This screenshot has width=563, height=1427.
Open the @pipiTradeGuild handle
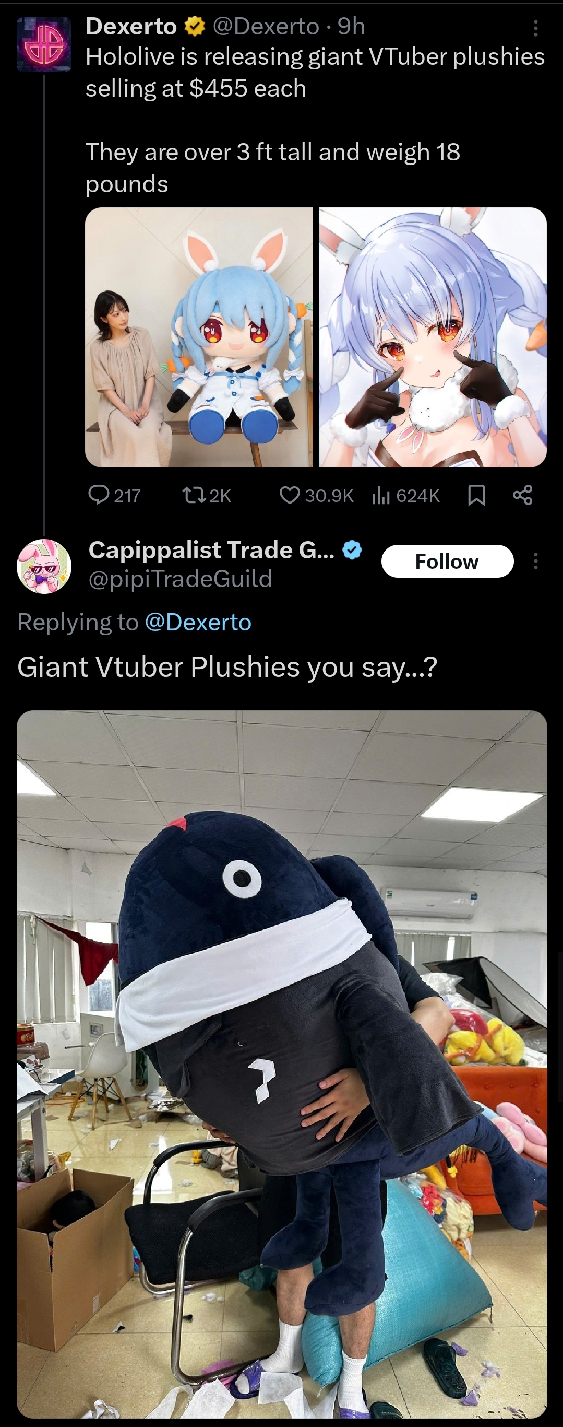click(x=180, y=579)
